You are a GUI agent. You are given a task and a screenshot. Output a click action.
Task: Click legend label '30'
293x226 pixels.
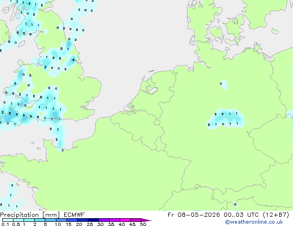pyautogui.click(x=100, y=224)
